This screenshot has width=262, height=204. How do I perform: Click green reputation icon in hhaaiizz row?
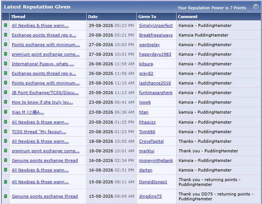click(6, 122)
